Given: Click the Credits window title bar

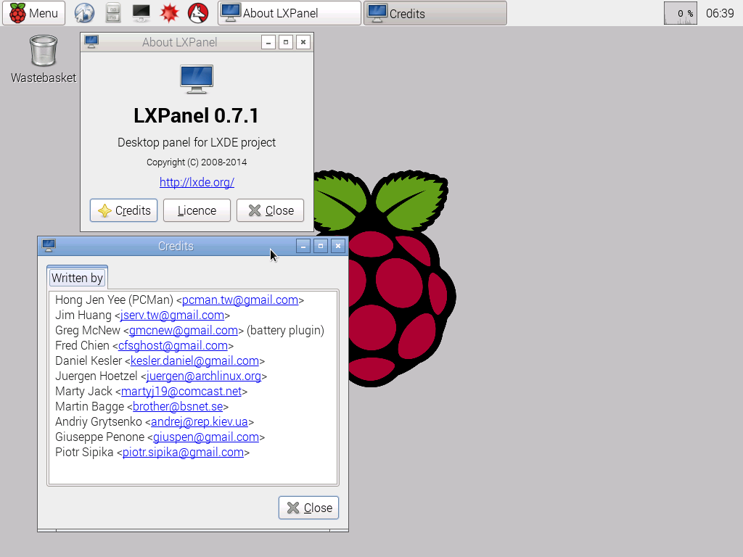Looking at the screenshot, I should 176,246.
